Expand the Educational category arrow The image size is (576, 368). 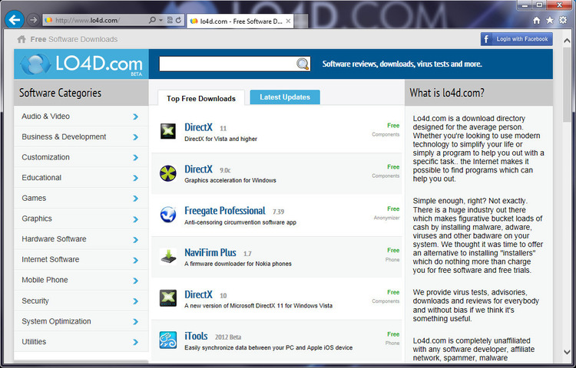(x=135, y=178)
